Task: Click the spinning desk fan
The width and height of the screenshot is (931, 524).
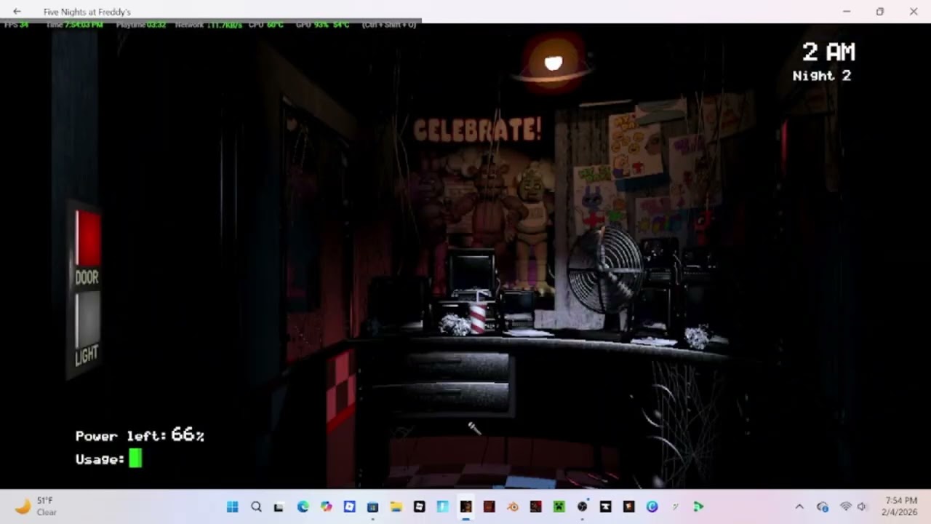Action: (605, 268)
